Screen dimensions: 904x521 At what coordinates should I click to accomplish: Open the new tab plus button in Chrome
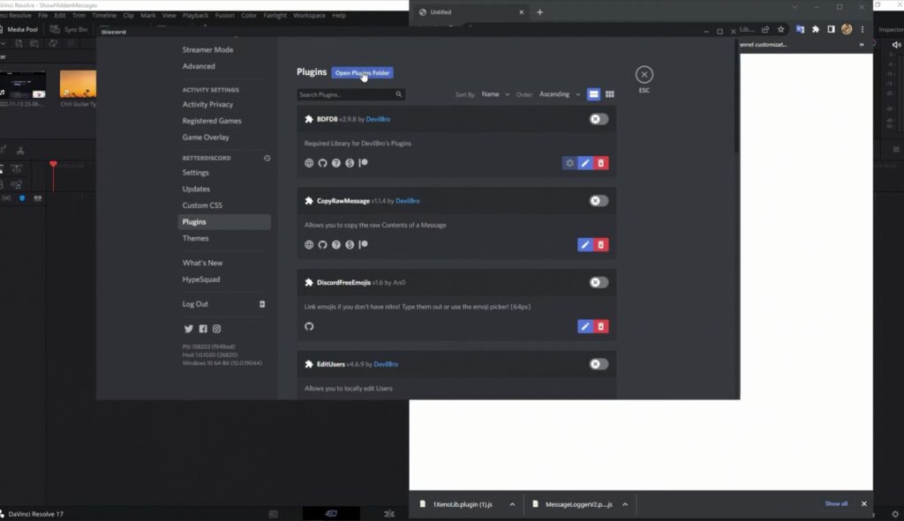pyautogui.click(x=539, y=12)
